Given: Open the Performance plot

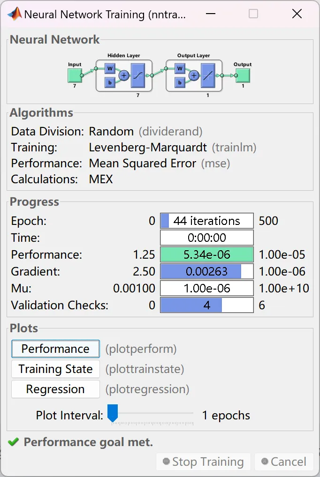Looking at the screenshot, I should click(55, 349).
